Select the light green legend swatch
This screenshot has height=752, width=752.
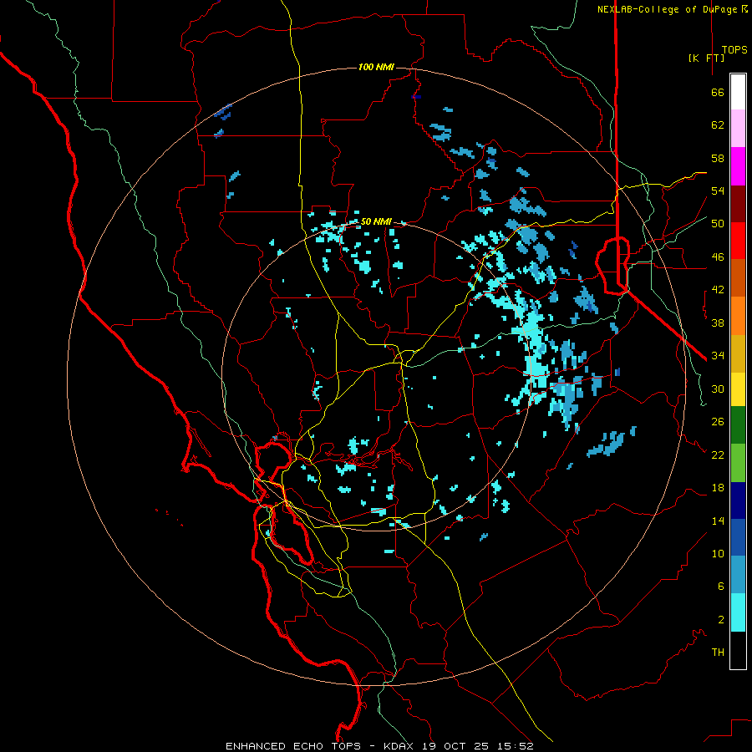(738, 463)
